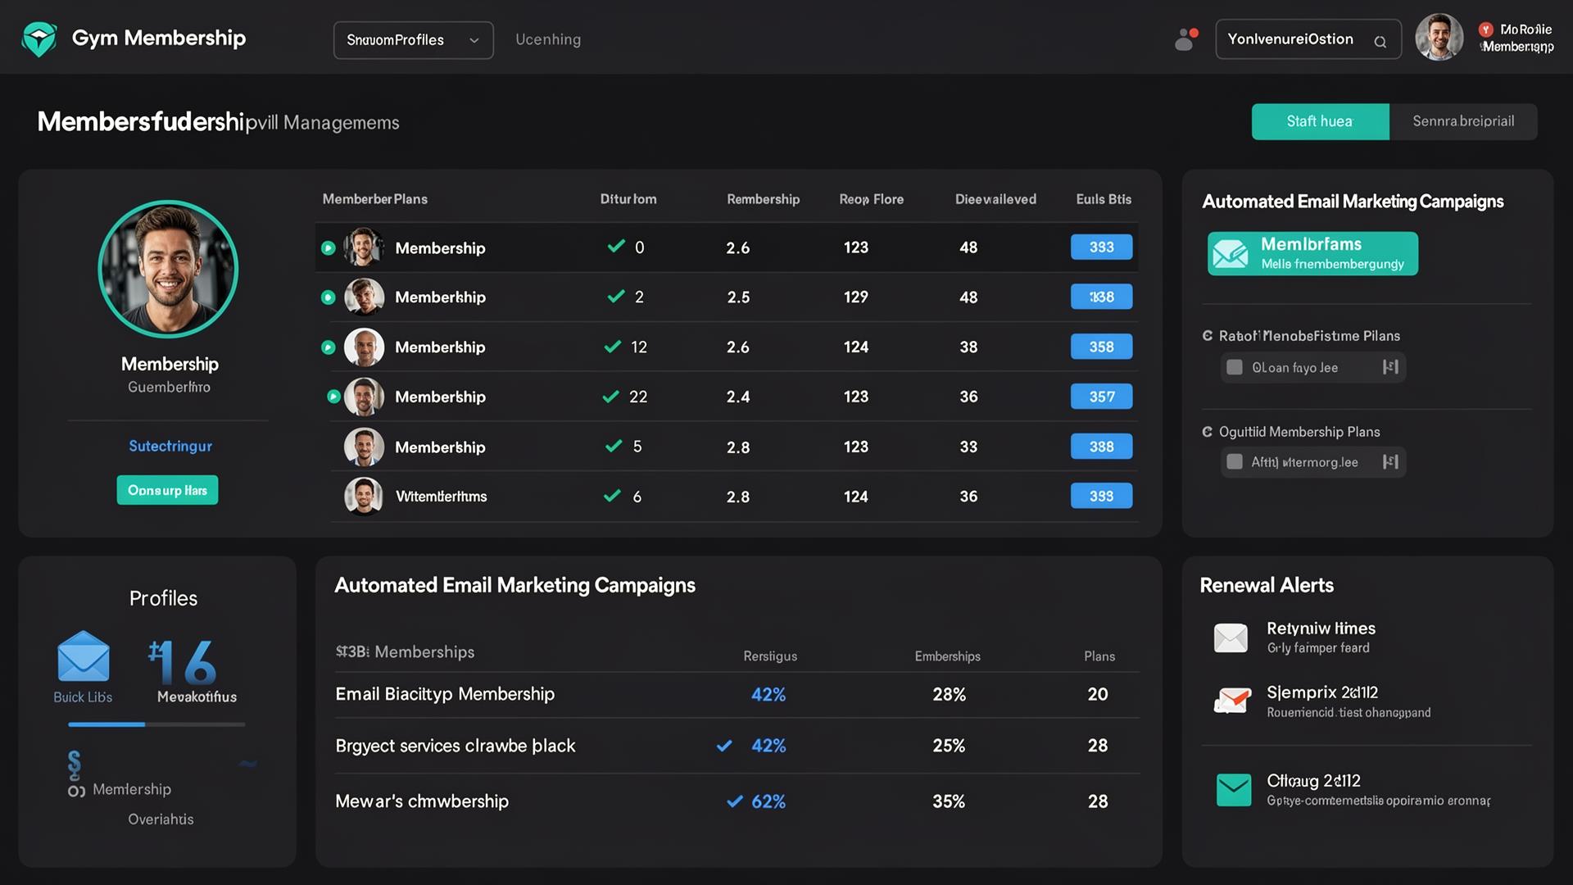Click the 42% value for Email Biacittyp Membership

click(768, 695)
